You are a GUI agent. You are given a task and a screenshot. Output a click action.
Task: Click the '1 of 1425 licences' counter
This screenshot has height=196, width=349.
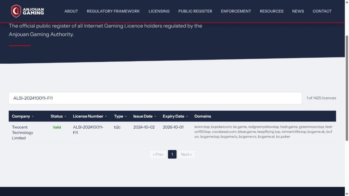pyautogui.click(x=321, y=98)
